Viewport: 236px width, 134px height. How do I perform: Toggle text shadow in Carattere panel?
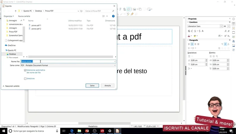point(203,31)
